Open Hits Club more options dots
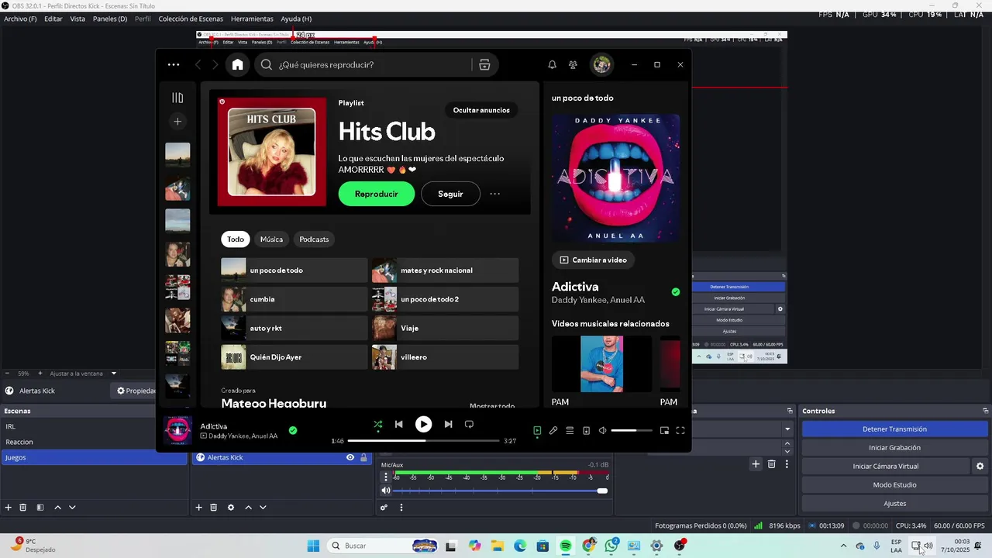This screenshot has height=558, width=992. click(x=495, y=194)
